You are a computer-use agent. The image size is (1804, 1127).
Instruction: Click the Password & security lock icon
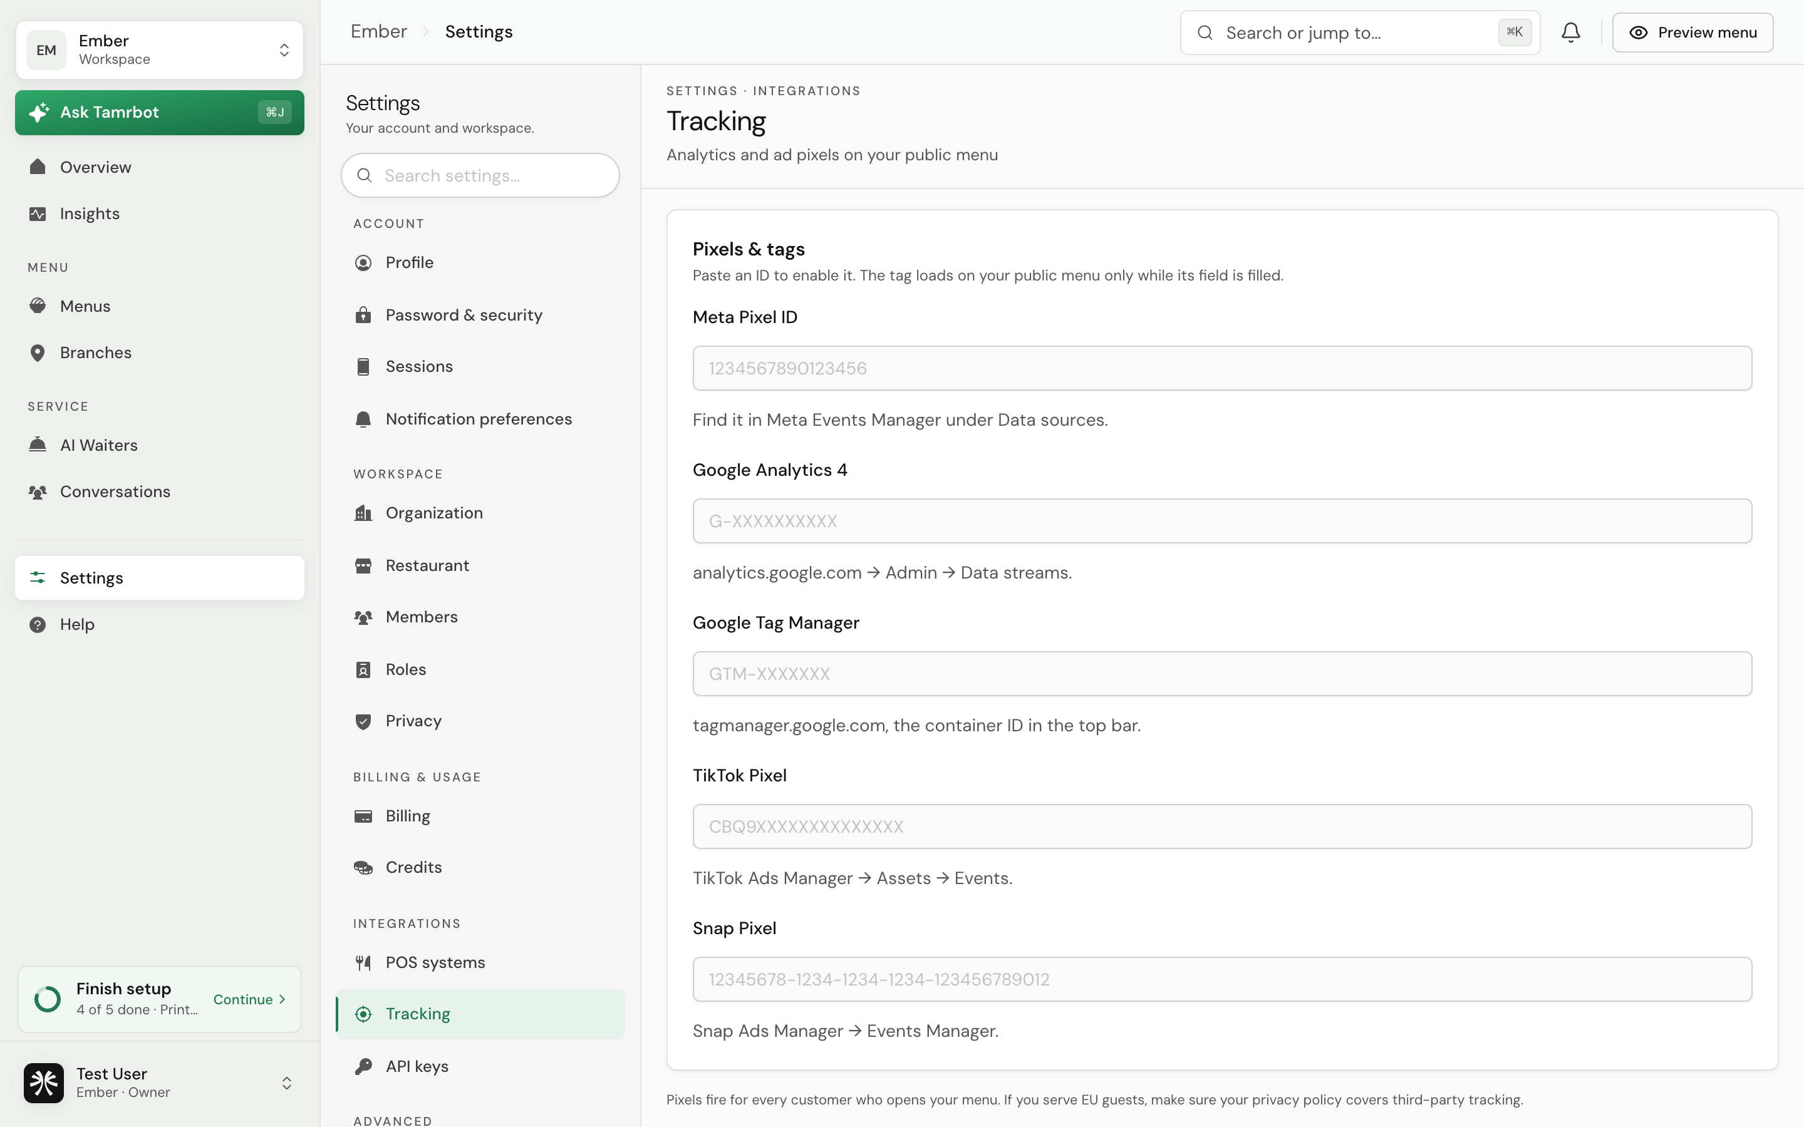click(x=363, y=314)
